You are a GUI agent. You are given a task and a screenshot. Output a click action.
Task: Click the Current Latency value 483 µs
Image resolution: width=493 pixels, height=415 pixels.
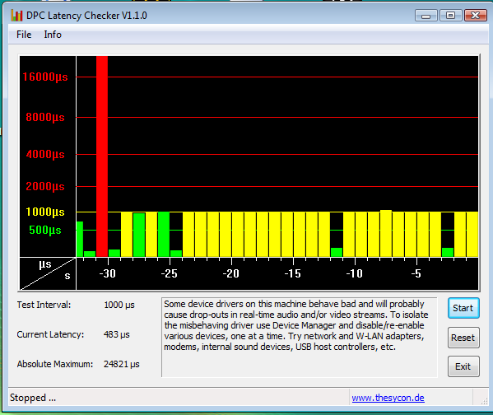pos(116,334)
